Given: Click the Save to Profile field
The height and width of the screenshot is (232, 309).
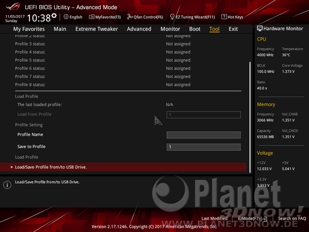Looking at the screenshot, I should click(x=203, y=147).
